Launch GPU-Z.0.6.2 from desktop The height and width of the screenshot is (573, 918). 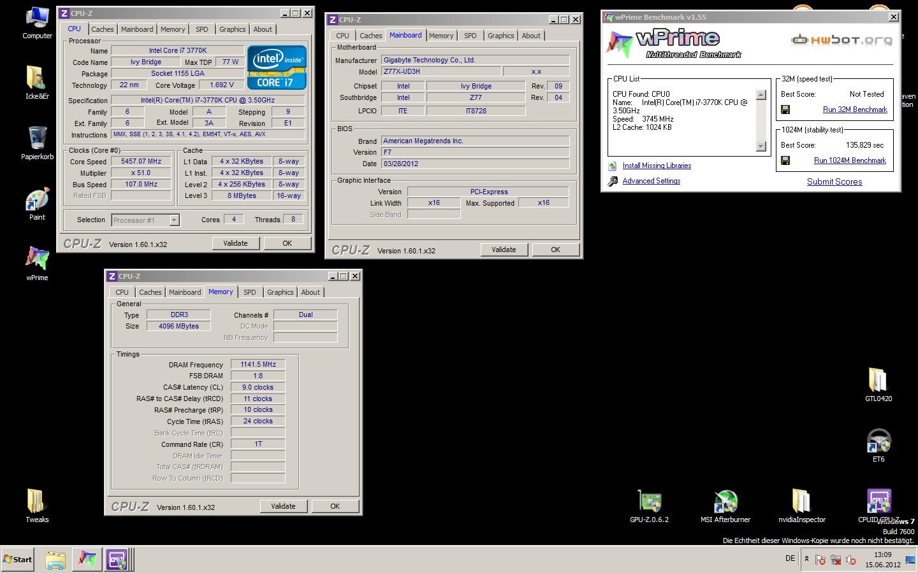(649, 506)
